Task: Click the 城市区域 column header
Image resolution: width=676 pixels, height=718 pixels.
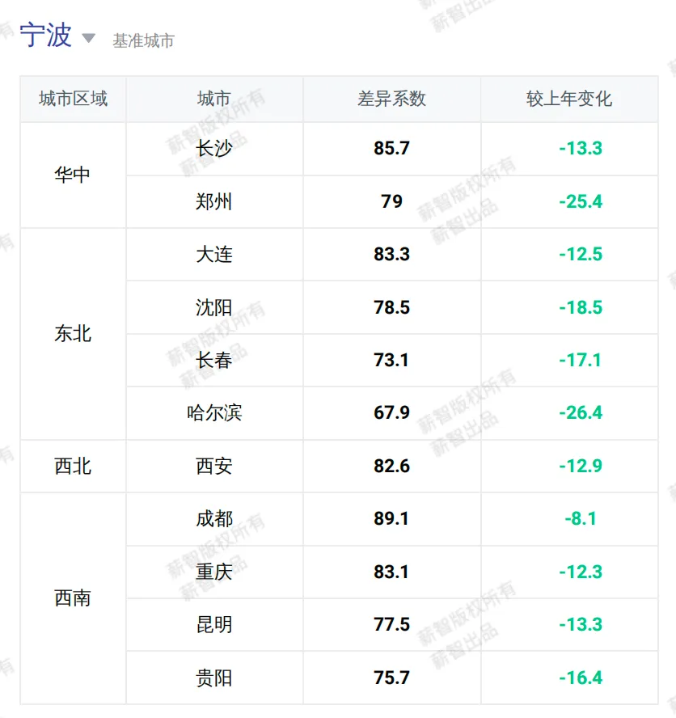Action: 74,99
